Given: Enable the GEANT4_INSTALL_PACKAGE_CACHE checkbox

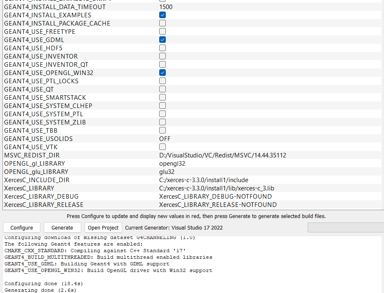Looking at the screenshot, I should point(163,23).
